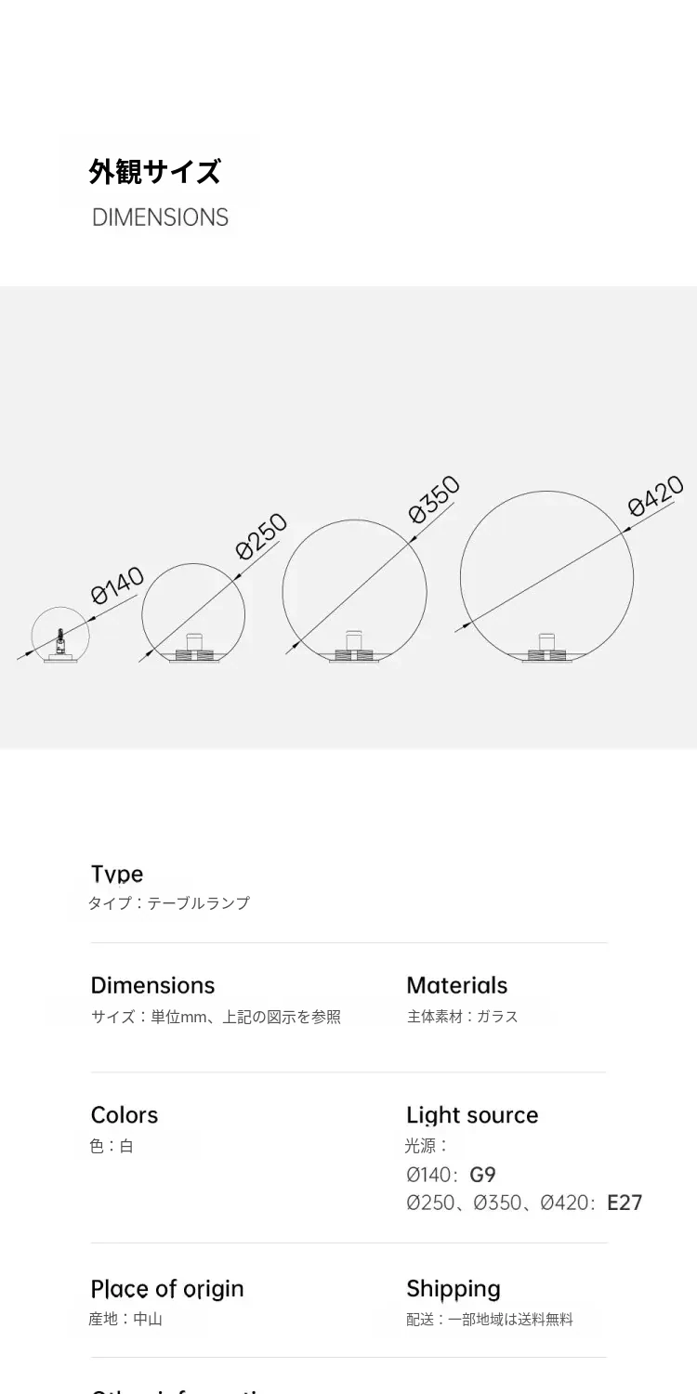
Task: Click the Light source heading
Action: [x=472, y=1115]
